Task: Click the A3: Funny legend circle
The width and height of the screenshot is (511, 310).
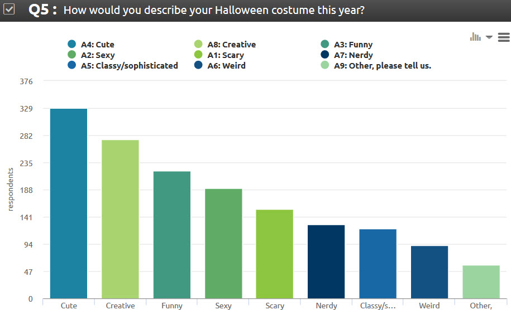Action: click(324, 44)
